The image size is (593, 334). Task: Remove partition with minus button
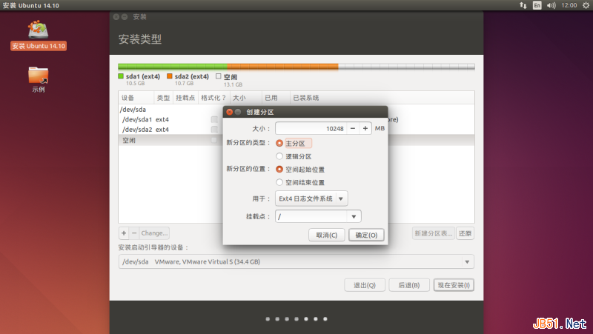(134, 233)
